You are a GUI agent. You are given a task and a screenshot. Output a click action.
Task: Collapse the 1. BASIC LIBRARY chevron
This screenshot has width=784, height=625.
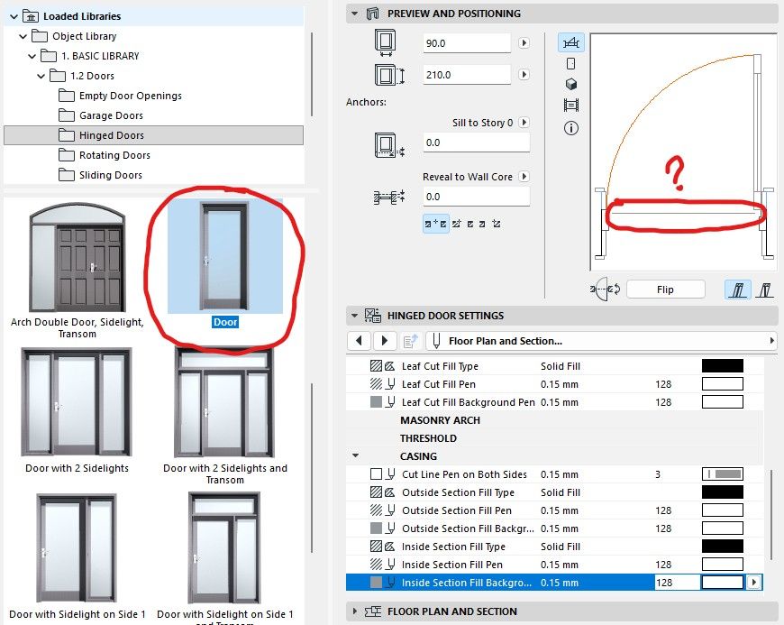coord(32,56)
